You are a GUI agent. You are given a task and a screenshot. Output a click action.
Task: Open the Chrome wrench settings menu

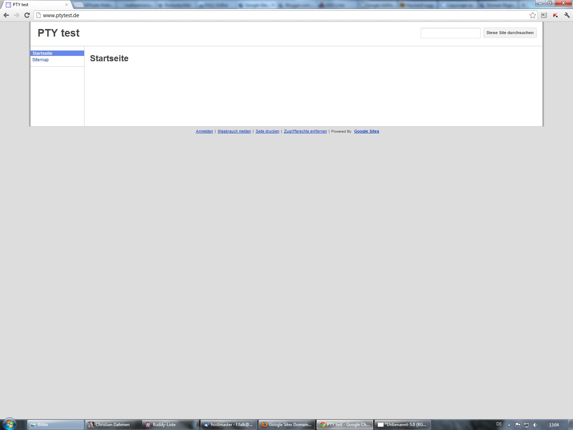point(567,15)
